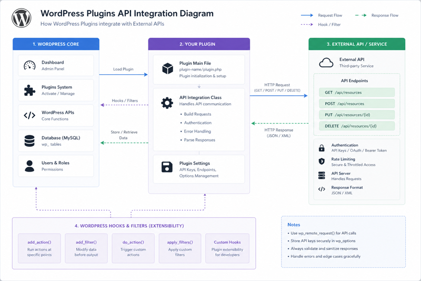Screen dimensions: 421x281
Task: Click the WordPress Plugins API Integration Diagram title
Action: coord(127,14)
